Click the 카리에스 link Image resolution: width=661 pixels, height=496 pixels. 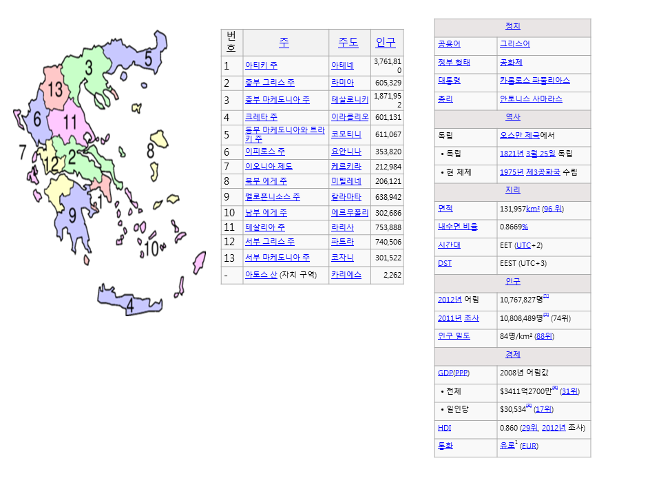[x=346, y=275]
